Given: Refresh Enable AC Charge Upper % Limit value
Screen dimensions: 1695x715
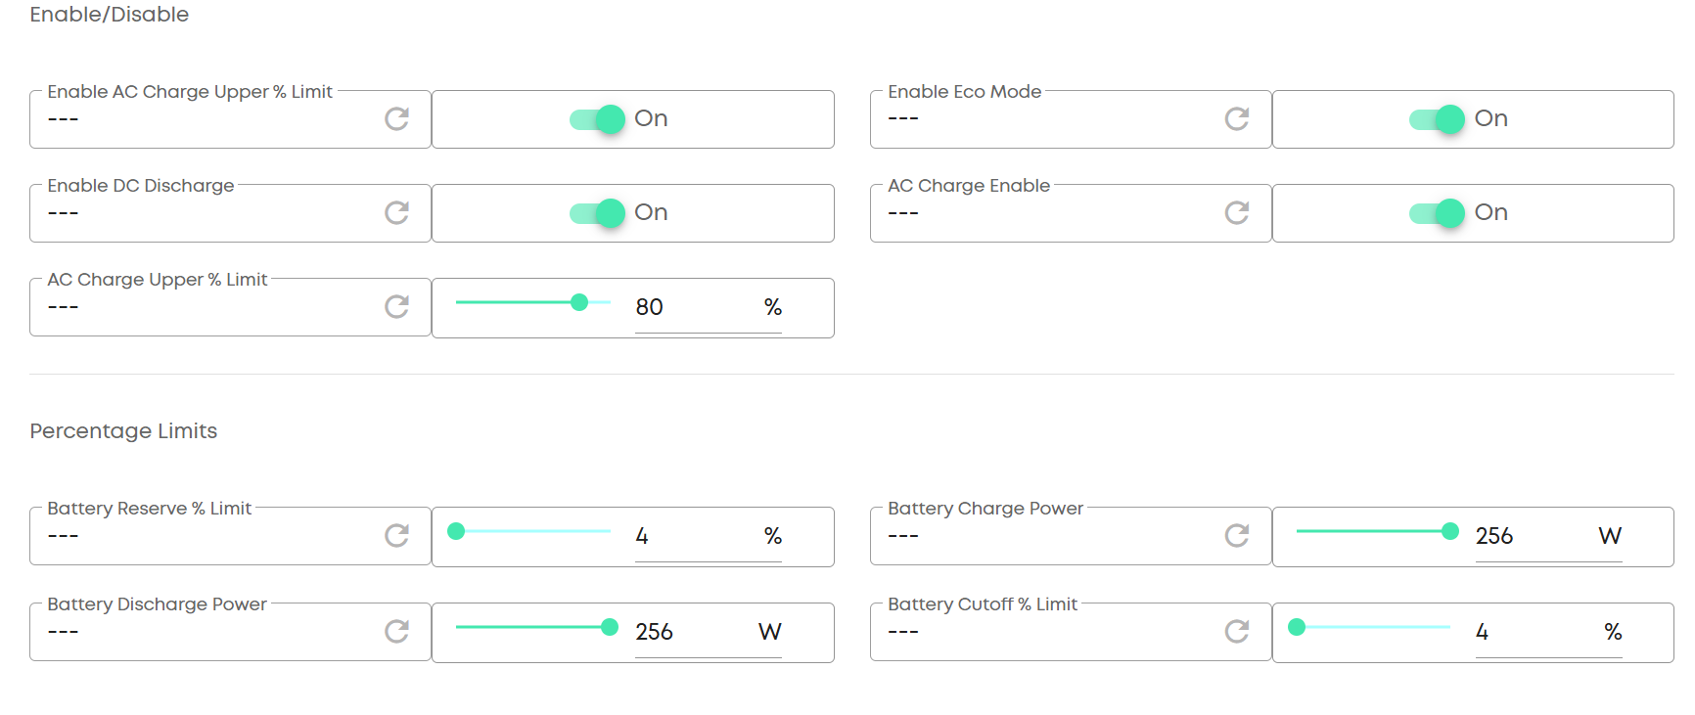Looking at the screenshot, I should (x=396, y=119).
